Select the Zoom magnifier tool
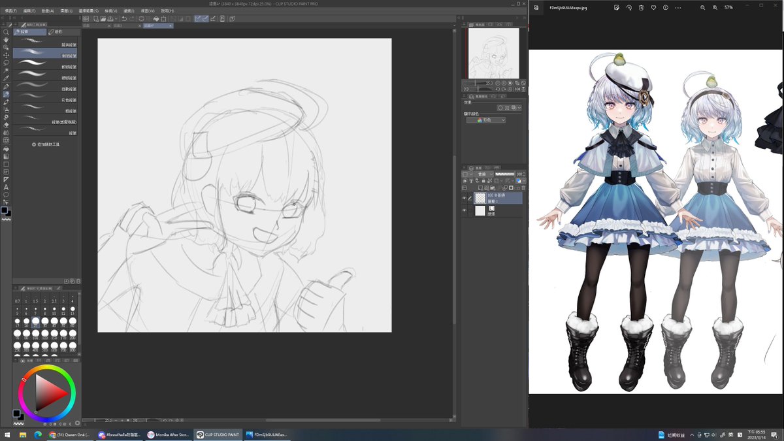784x441 pixels. tap(6, 32)
